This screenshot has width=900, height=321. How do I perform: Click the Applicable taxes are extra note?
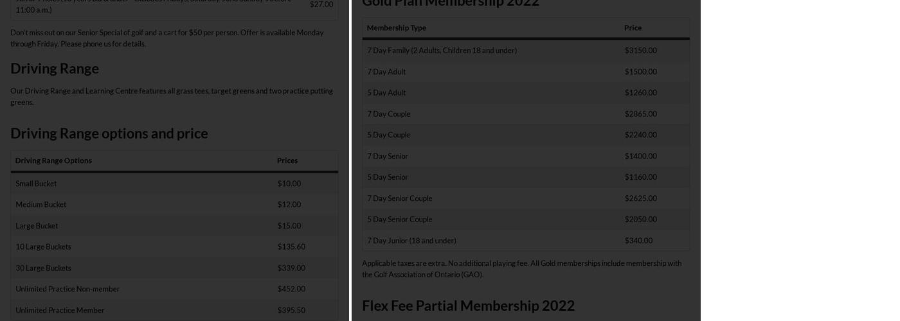pos(521,268)
